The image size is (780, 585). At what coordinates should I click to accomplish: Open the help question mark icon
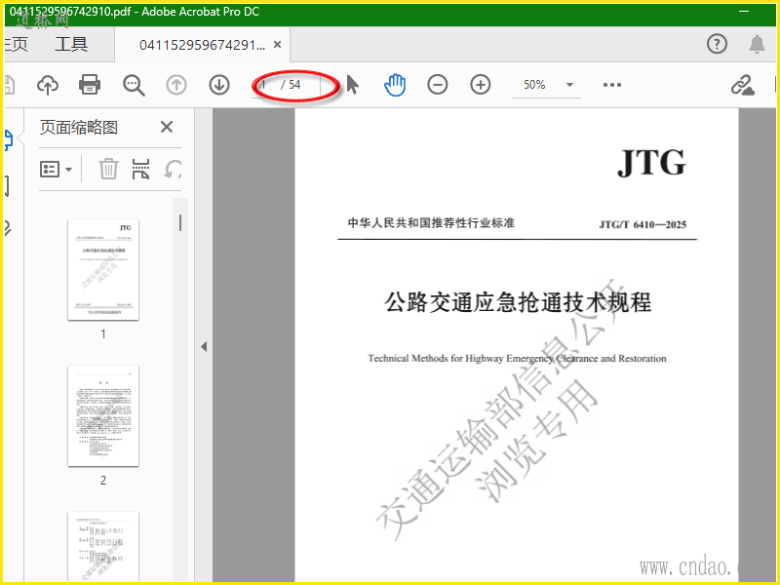717,44
